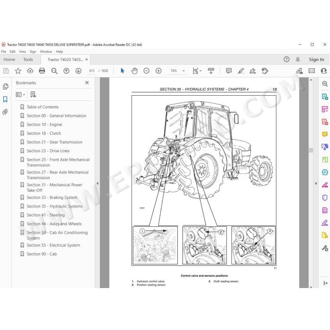Open the Edit menu

pyautogui.click(x=12, y=51)
